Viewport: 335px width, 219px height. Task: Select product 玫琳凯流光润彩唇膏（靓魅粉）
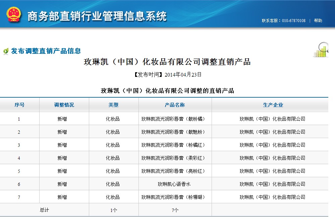tap(173, 132)
